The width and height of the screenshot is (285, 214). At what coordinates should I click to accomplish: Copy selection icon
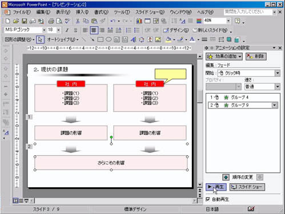coord(86,21)
